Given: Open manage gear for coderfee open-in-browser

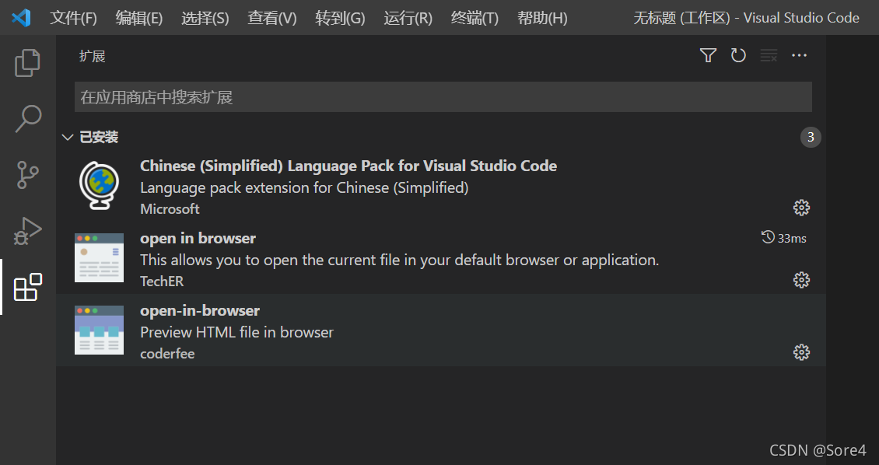Looking at the screenshot, I should [x=802, y=352].
